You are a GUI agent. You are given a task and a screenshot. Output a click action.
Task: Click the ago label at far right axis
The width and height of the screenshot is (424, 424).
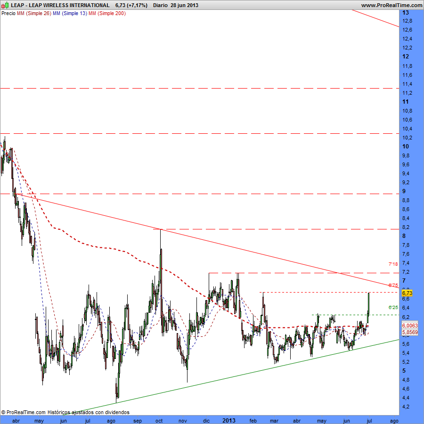click(x=394, y=421)
